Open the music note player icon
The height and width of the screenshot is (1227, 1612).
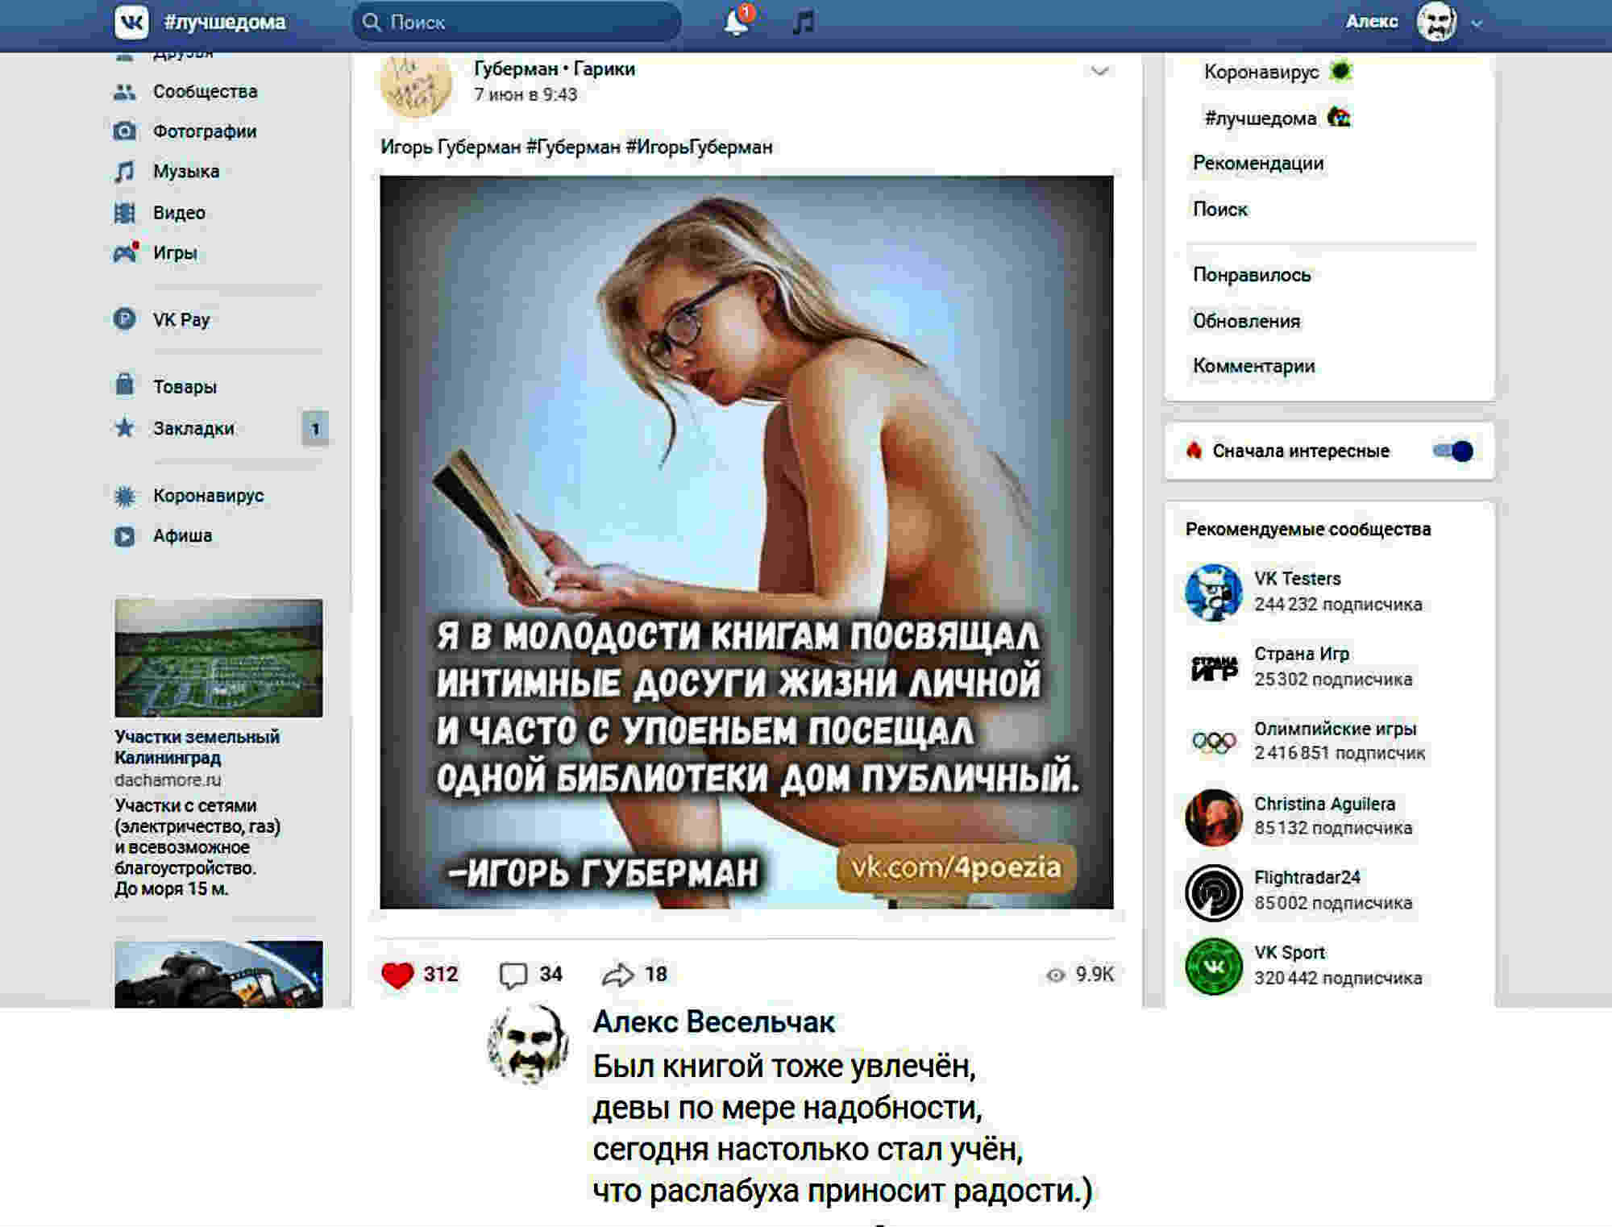coord(803,23)
